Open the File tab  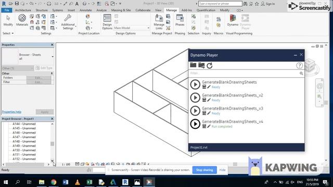[x=7, y=10]
